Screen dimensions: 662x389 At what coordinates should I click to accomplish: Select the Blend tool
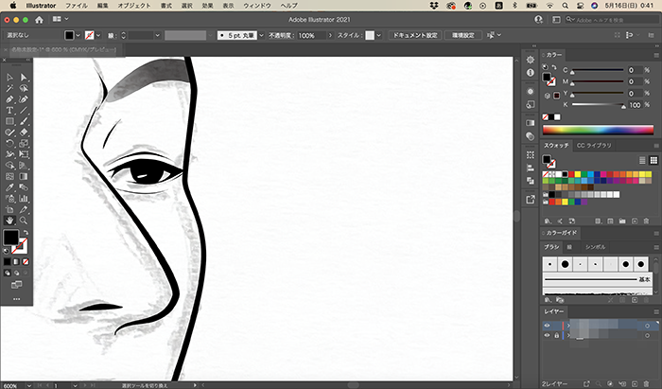pyautogui.click(x=24, y=187)
